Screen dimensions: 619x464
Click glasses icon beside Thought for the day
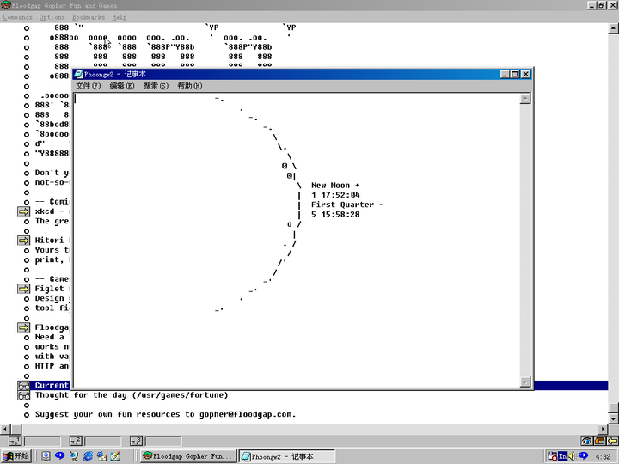(x=24, y=395)
